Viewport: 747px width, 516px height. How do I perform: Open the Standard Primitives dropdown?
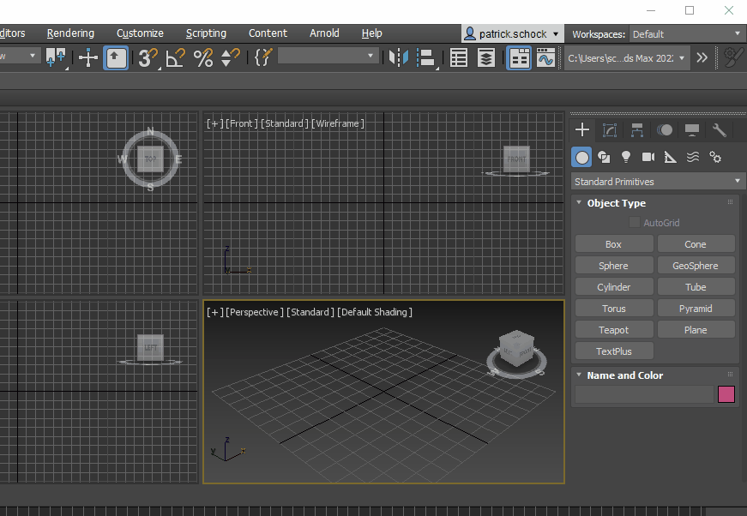[x=658, y=182]
